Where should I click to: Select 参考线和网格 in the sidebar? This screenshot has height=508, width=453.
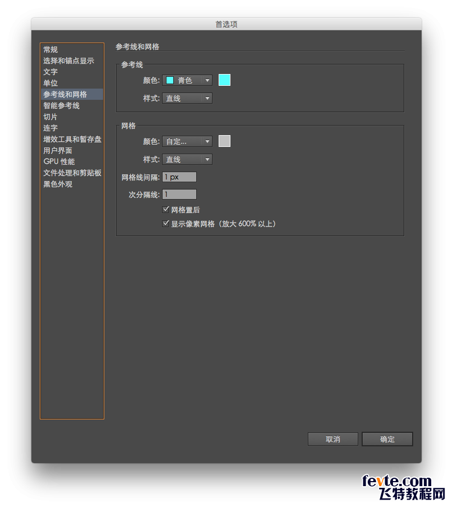pyautogui.click(x=72, y=94)
